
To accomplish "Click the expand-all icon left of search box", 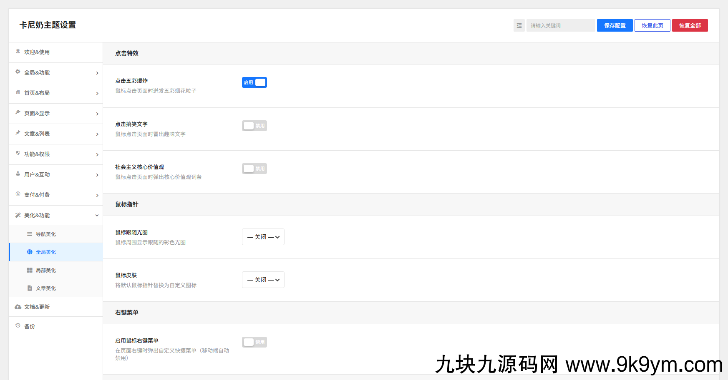I will click(x=519, y=25).
